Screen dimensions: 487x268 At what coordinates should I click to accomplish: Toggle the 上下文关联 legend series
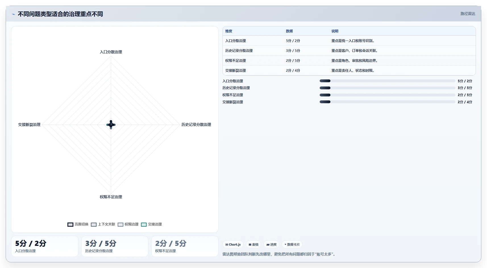tap(103, 224)
